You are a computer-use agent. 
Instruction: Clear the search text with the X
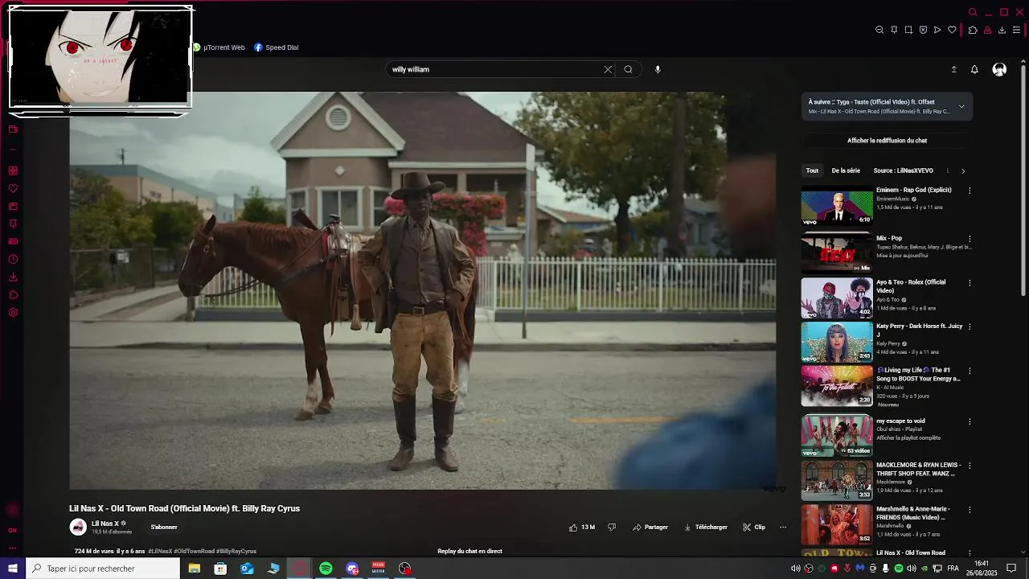(608, 69)
